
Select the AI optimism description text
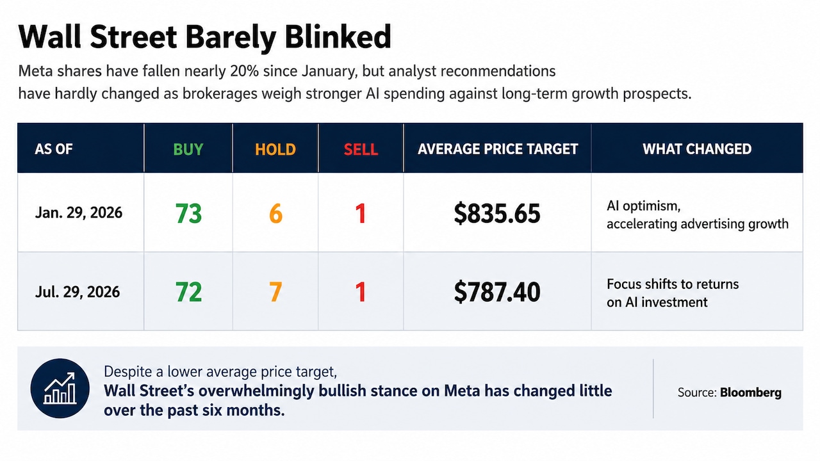point(698,216)
